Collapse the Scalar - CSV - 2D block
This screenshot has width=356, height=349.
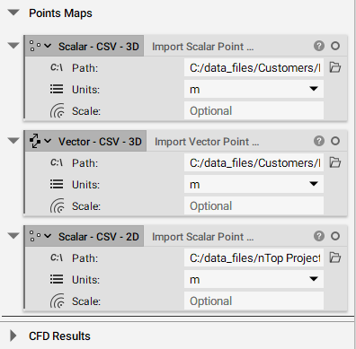tap(13, 236)
